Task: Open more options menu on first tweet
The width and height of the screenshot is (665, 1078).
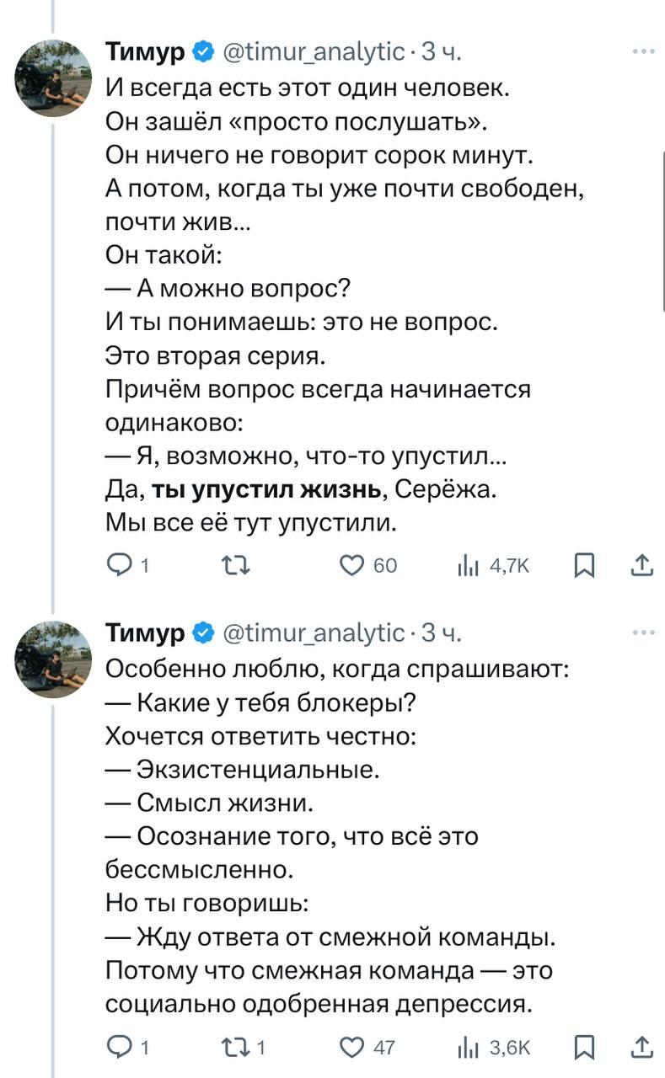Action: click(x=643, y=52)
